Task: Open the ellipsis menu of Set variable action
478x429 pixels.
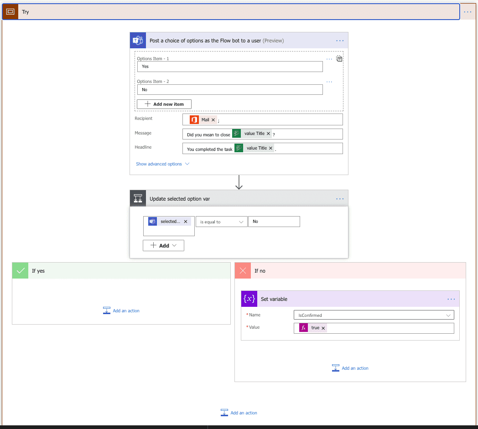Action: [451, 299]
